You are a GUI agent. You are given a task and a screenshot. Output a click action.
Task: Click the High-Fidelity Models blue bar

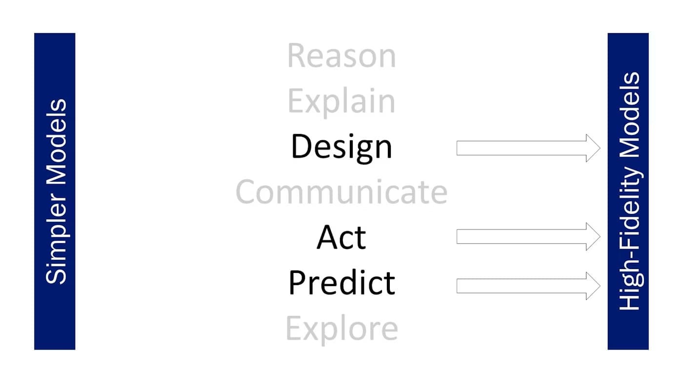point(628,191)
